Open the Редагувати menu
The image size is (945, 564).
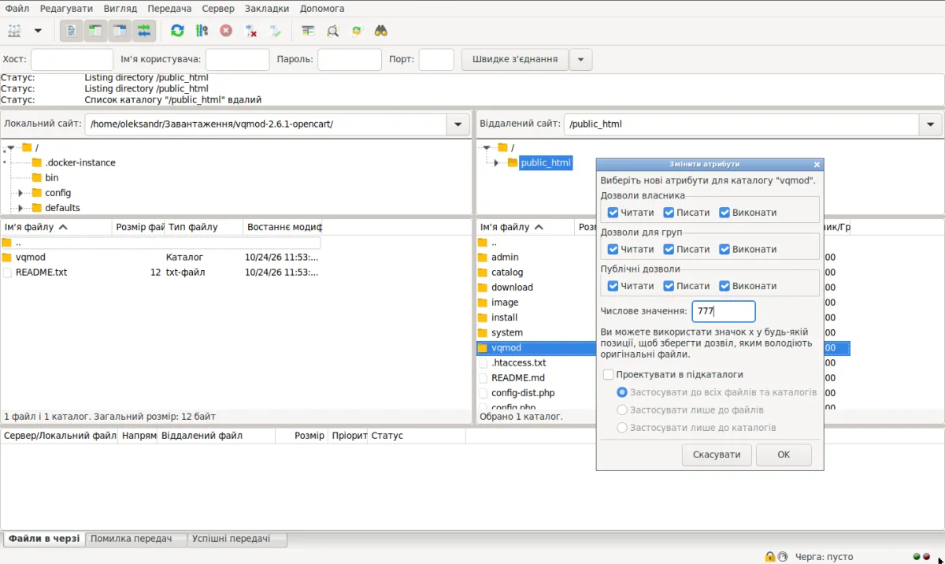[66, 8]
